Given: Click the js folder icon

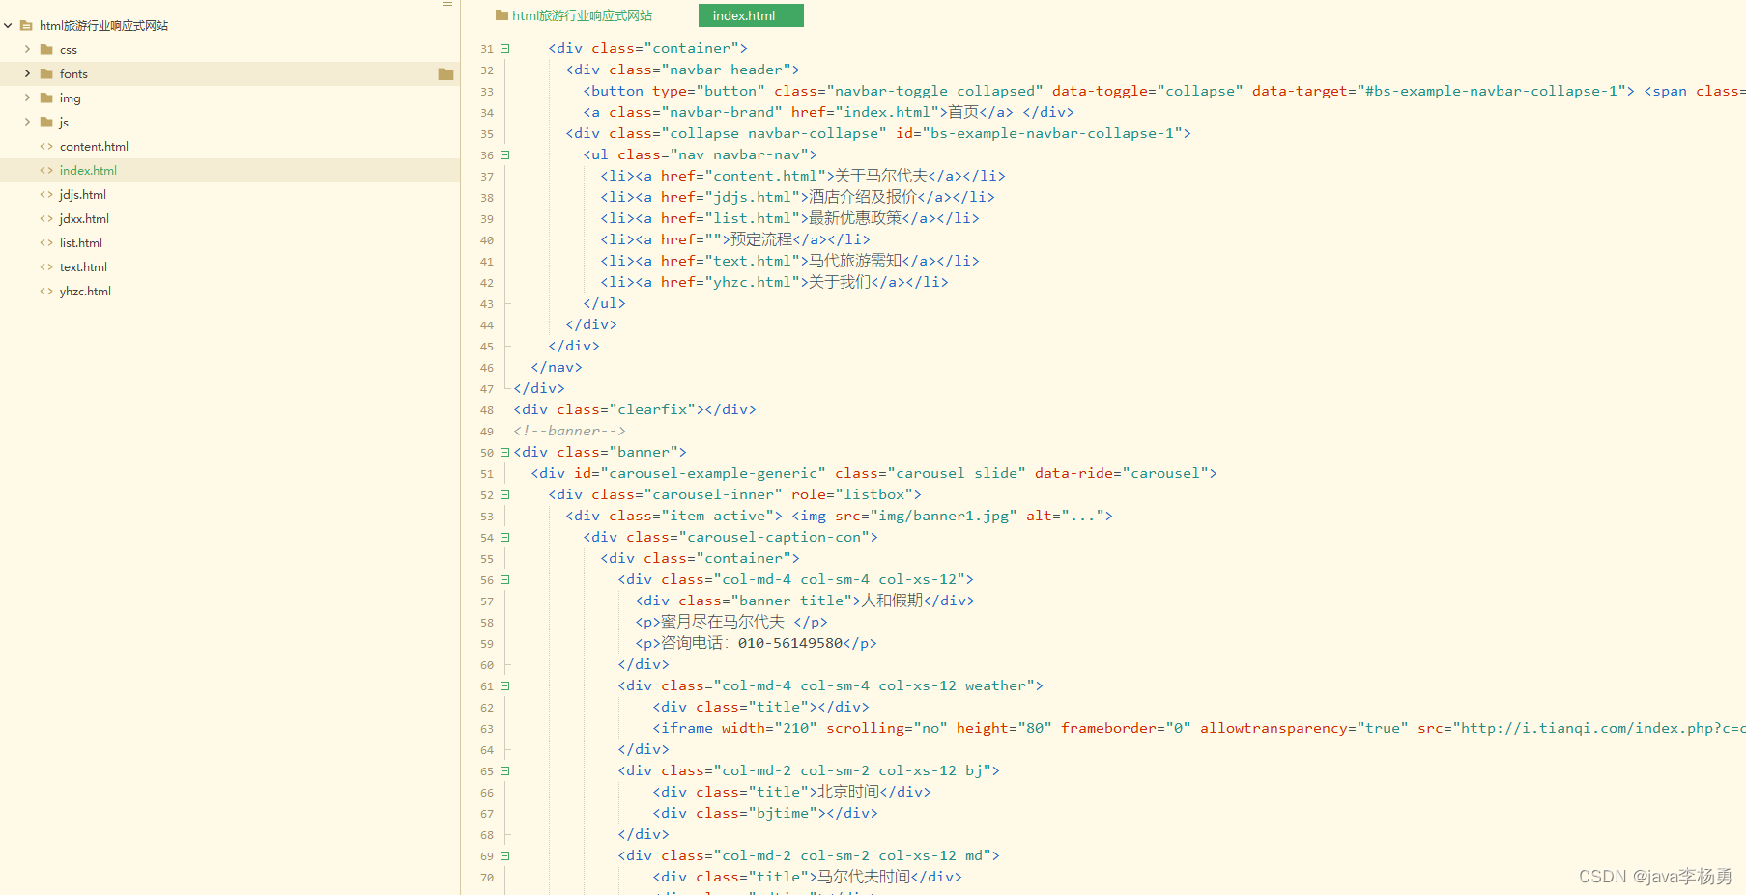Looking at the screenshot, I should point(46,122).
